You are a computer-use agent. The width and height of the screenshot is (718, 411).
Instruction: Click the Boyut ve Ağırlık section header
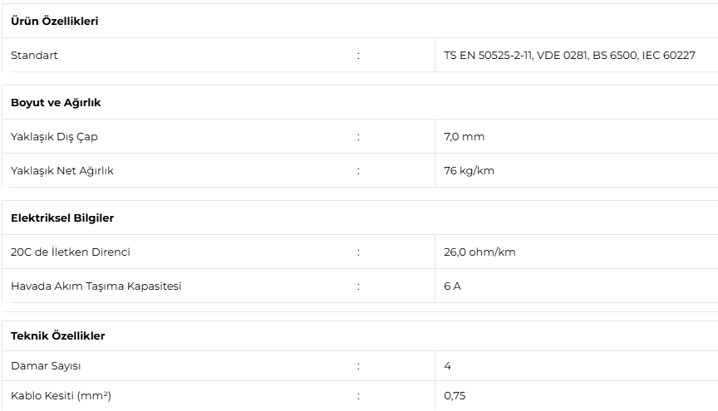(x=56, y=102)
